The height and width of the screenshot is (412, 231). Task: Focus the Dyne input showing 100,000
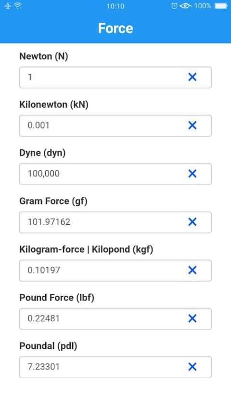coord(115,174)
